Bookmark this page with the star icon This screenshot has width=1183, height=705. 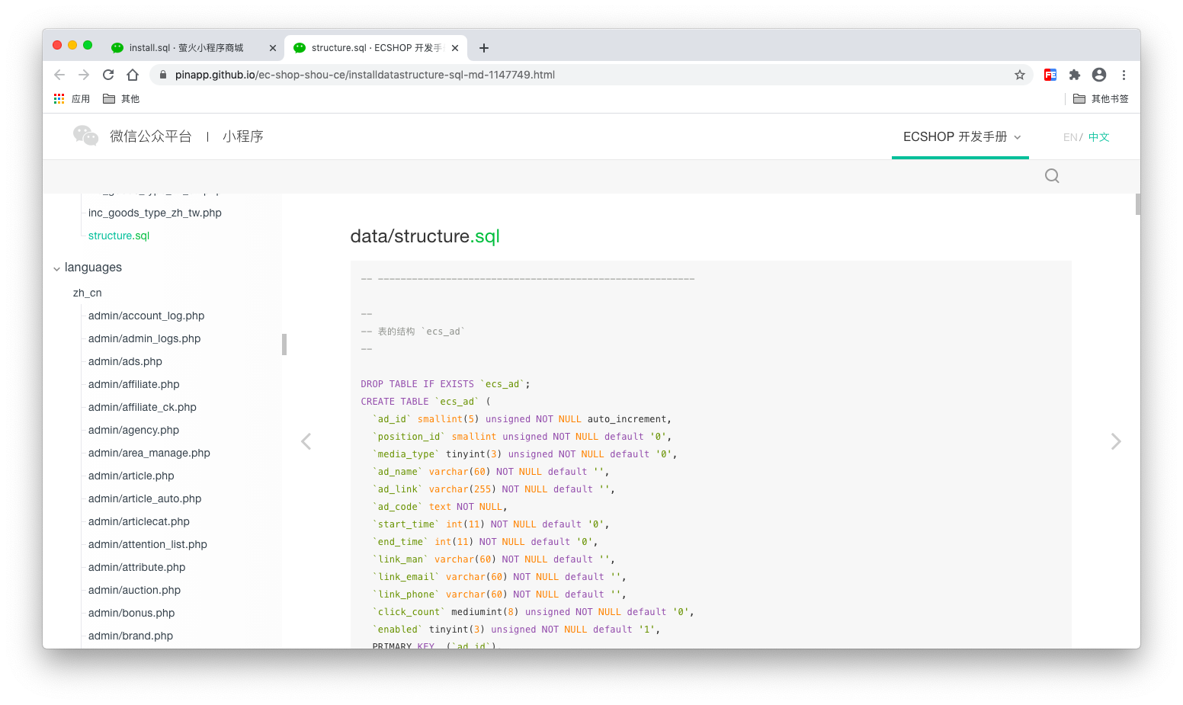pyautogui.click(x=1020, y=75)
